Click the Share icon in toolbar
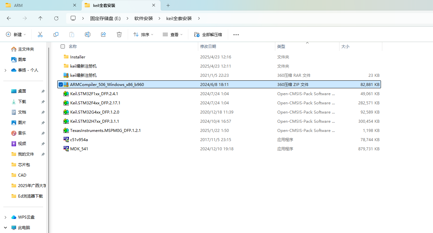433x233 pixels. click(x=103, y=34)
